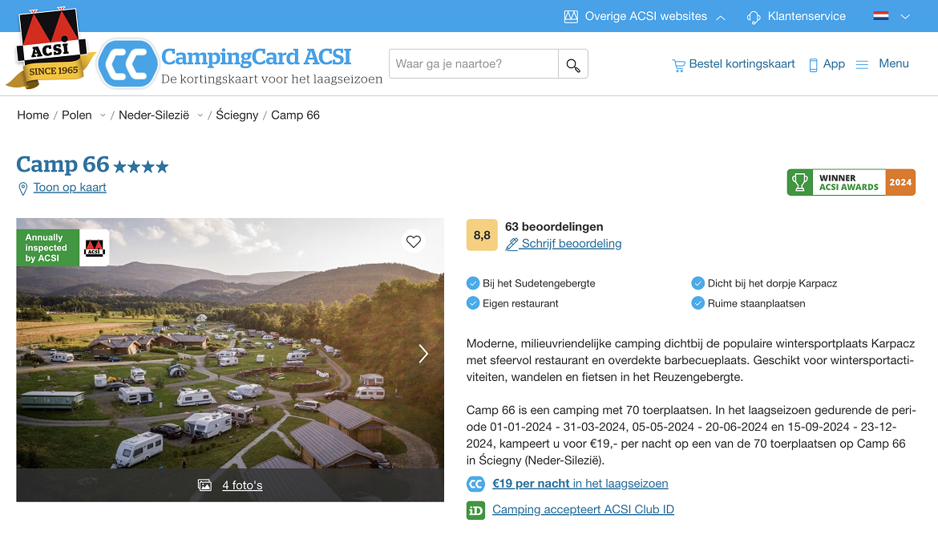938x535 pixels.
Task: Click the pencil icon next to Schrijf beoordeling
Action: click(x=512, y=243)
